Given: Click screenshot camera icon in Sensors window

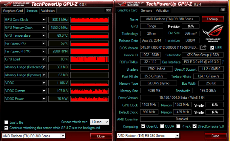Looking at the screenshot, I should point(108,10).
